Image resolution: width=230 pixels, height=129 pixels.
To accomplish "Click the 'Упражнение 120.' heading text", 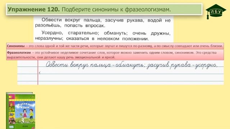I will pyautogui.click(x=34, y=10).
